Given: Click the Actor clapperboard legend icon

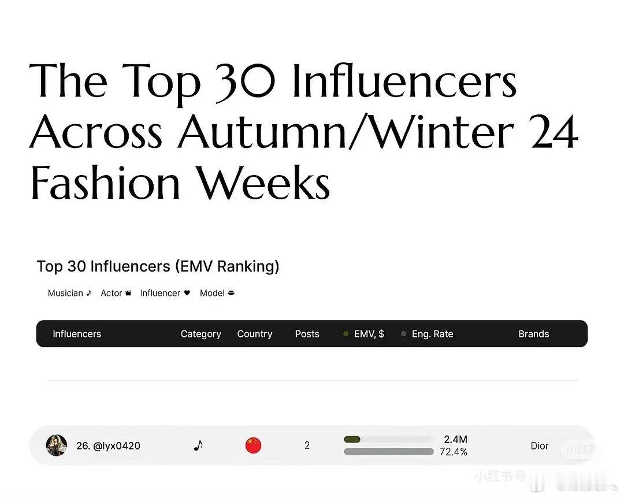Looking at the screenshot, I should pyautogui.click(x=128, y=293).
